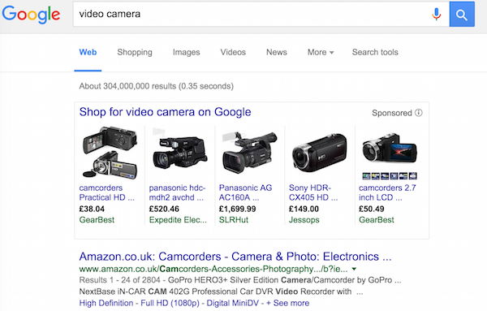Click the blue magnifying glass search button
The image size is (487, 311).
462,15
